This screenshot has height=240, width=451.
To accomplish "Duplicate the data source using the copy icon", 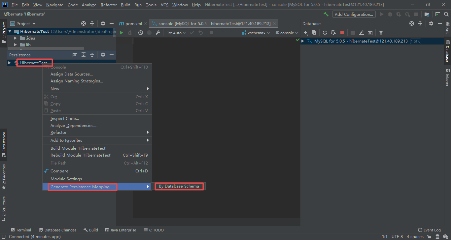I will (x=314, y=33).
